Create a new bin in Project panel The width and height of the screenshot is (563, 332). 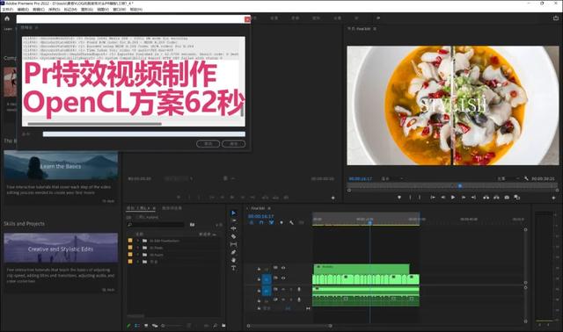[223, 326]
